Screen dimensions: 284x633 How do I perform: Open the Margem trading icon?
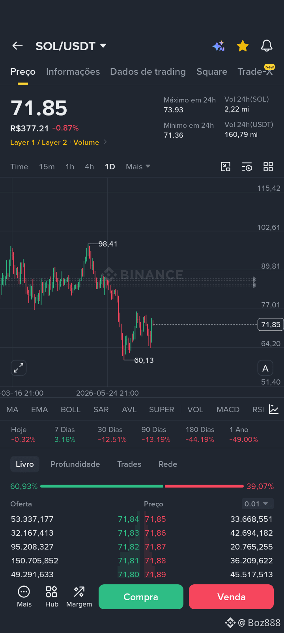coord(79,597)
